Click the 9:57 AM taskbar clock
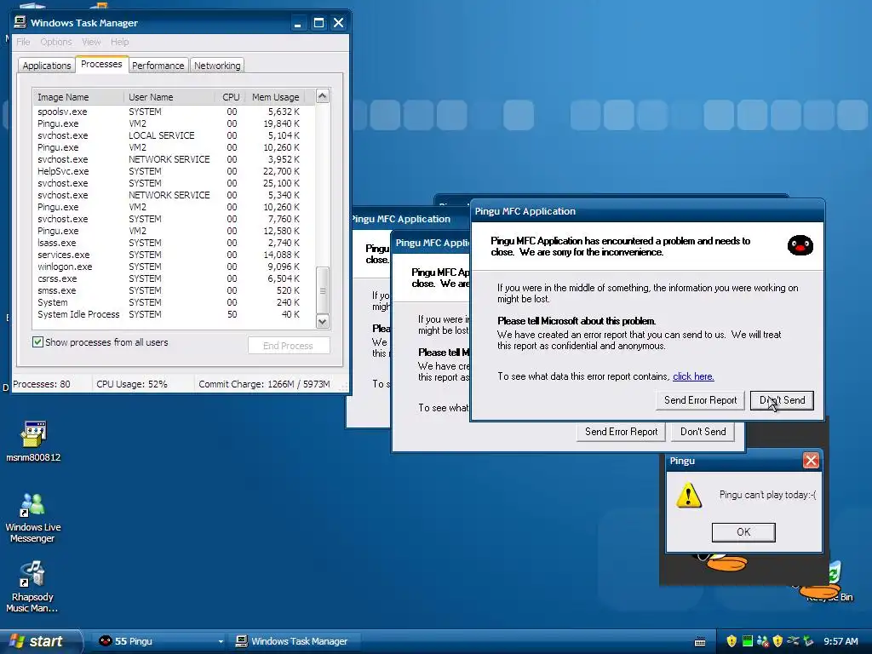The image size is (872, 654). click(x=840, y=641)
